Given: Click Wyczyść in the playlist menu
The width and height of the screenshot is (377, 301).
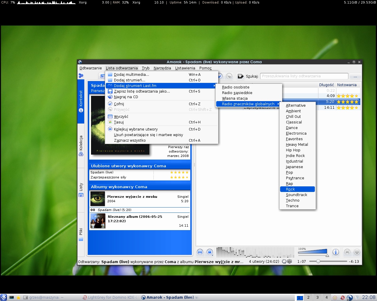Looking at the screenshot, I should 162,117.
